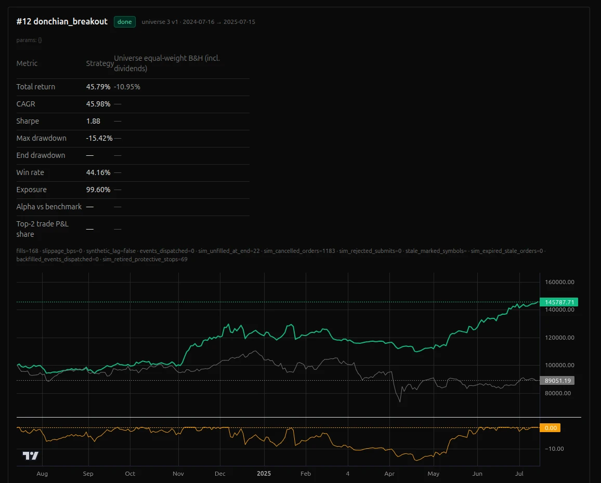Click the 100000.00 price axis label
The image size is (601, 483).
pos(559,366)
